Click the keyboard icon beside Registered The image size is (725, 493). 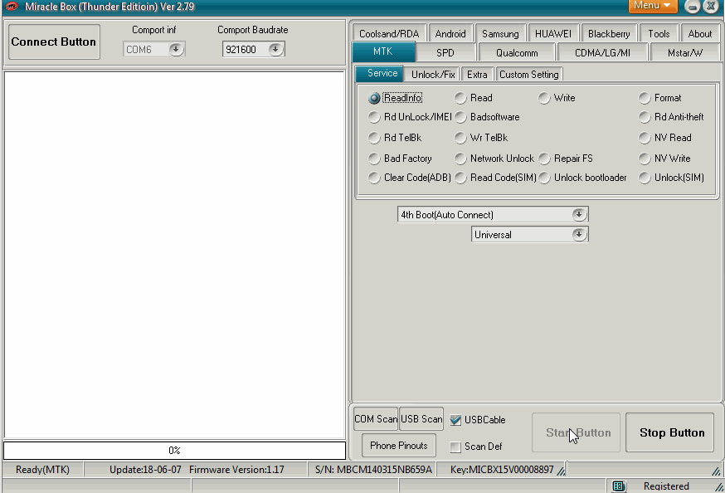619,486
